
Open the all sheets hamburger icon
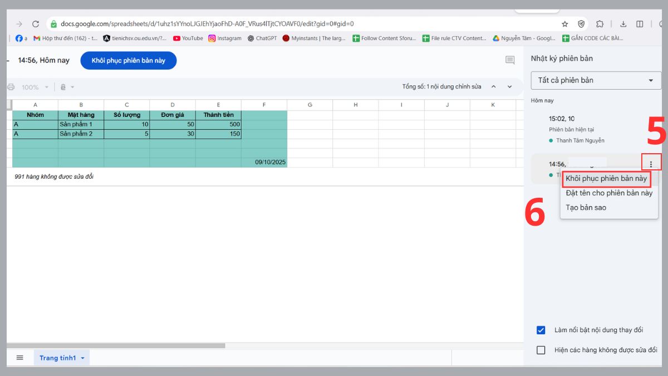(20, 358)
